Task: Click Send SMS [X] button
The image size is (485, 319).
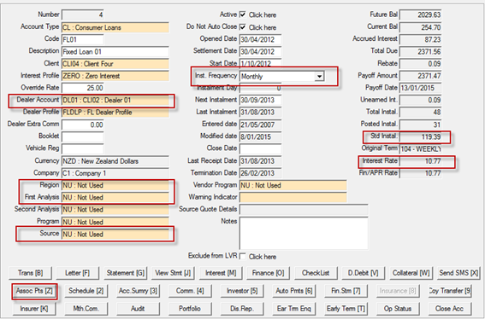Action: (458, 273)
